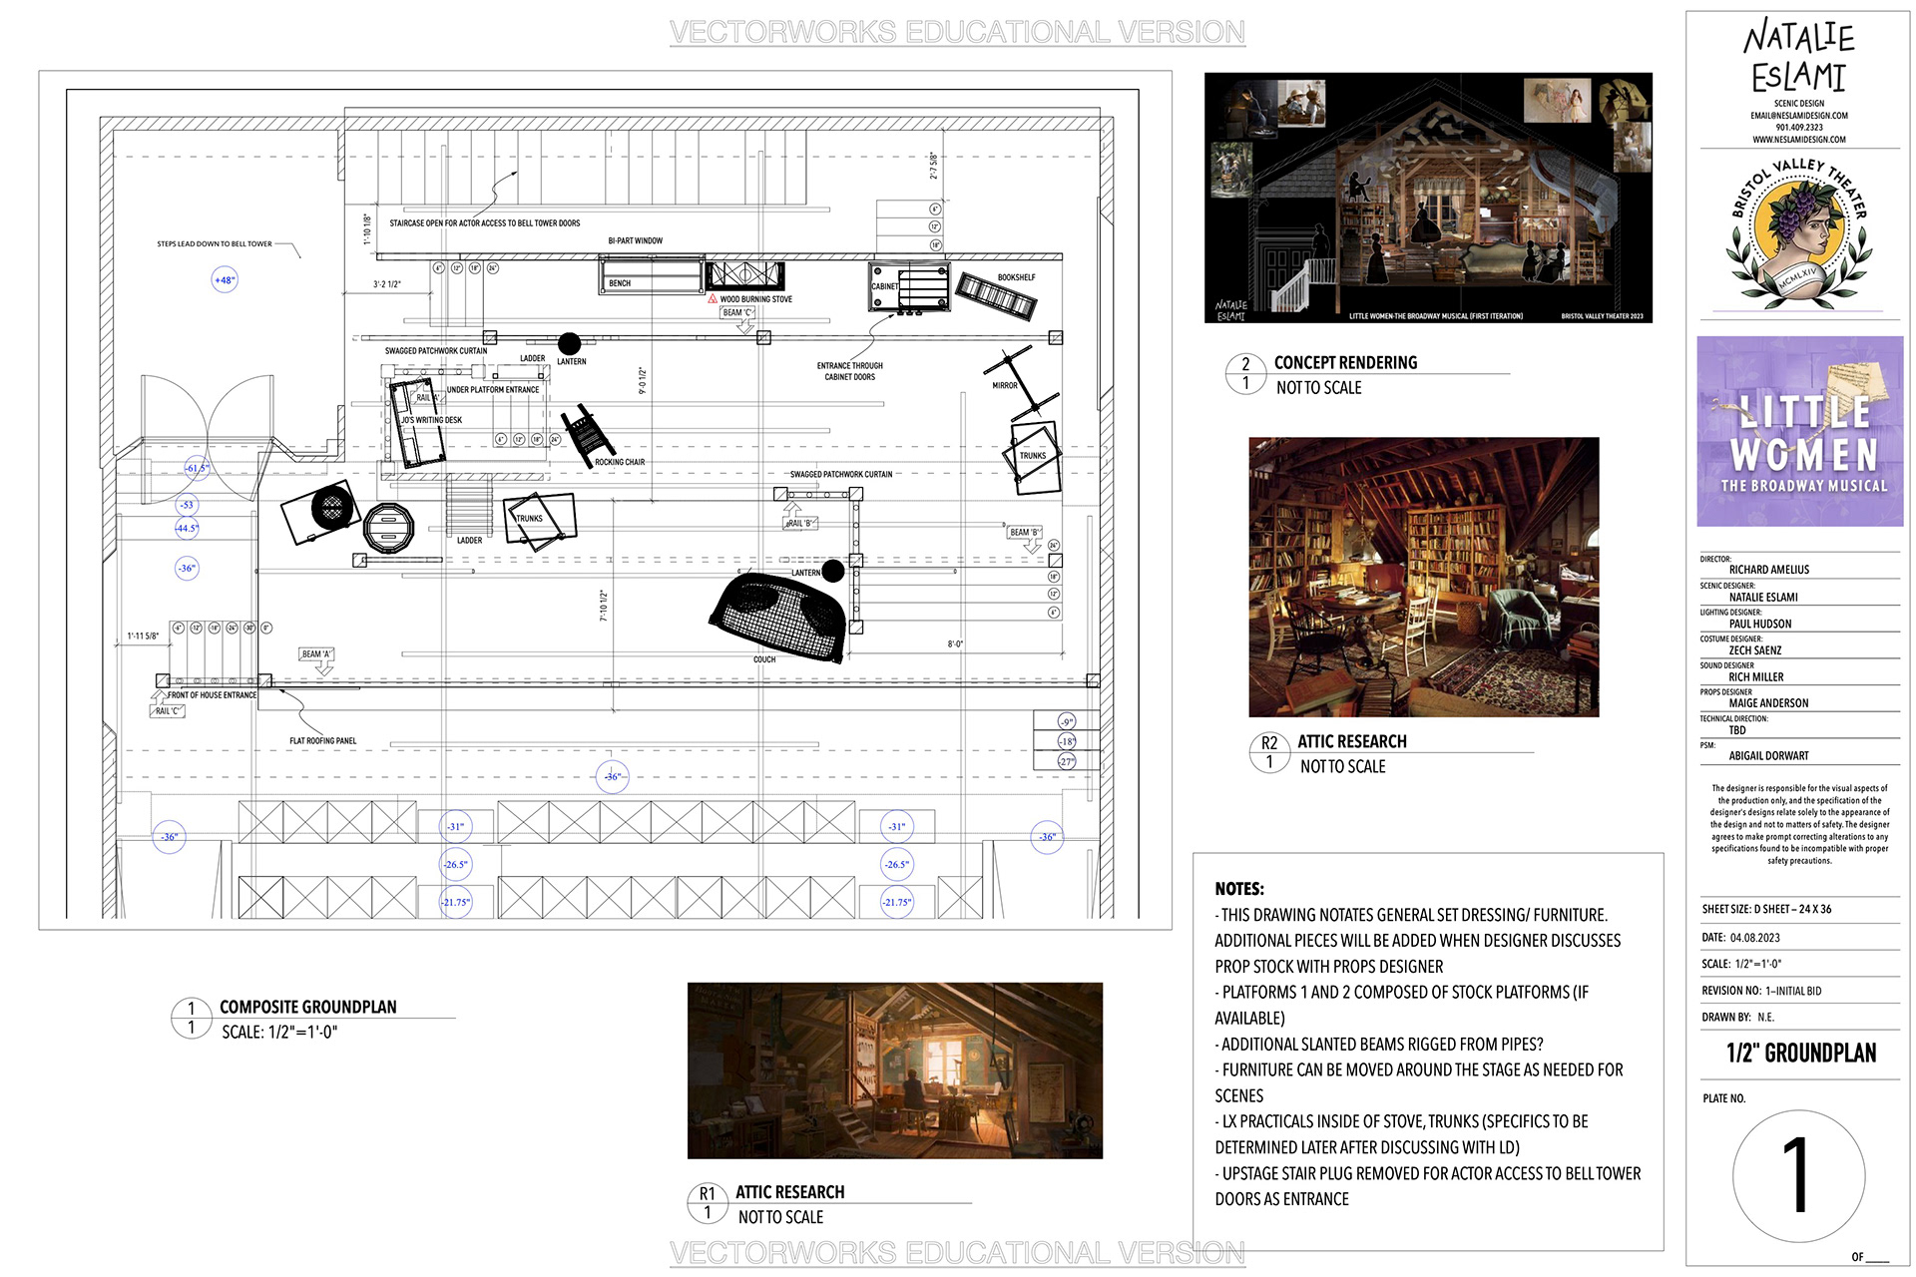Image resolution: width=1916 pixels, height=1277 pixels.
Task: Click the www.neslamidesign.com website text
Action: [1799, 140]
